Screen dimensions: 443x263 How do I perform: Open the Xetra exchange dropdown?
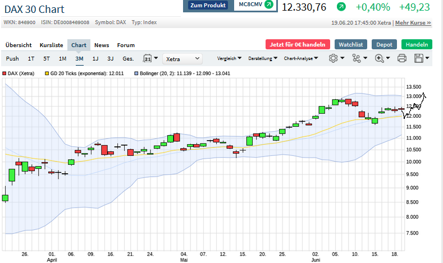[182, 59]
